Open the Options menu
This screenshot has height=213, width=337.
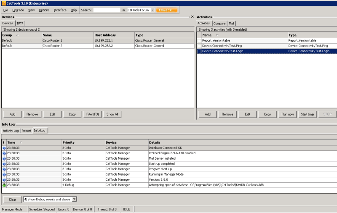click(x=44, y=10)
